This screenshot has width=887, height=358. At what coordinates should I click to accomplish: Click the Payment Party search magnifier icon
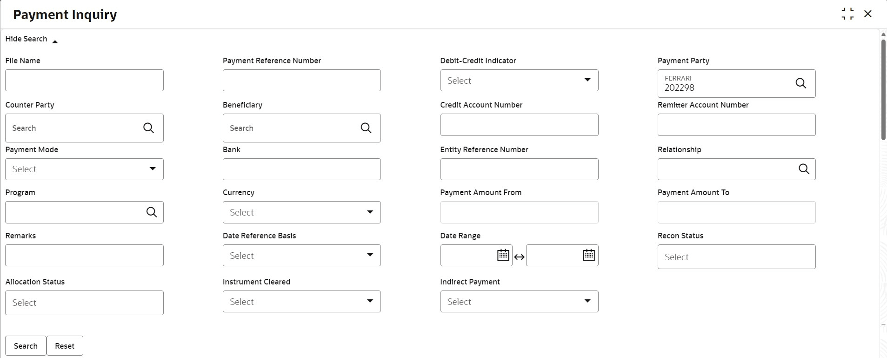click(800, 83)
